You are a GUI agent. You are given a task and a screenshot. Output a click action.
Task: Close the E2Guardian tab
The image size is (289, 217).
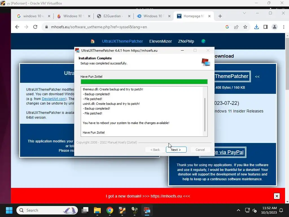click(129, 16)
